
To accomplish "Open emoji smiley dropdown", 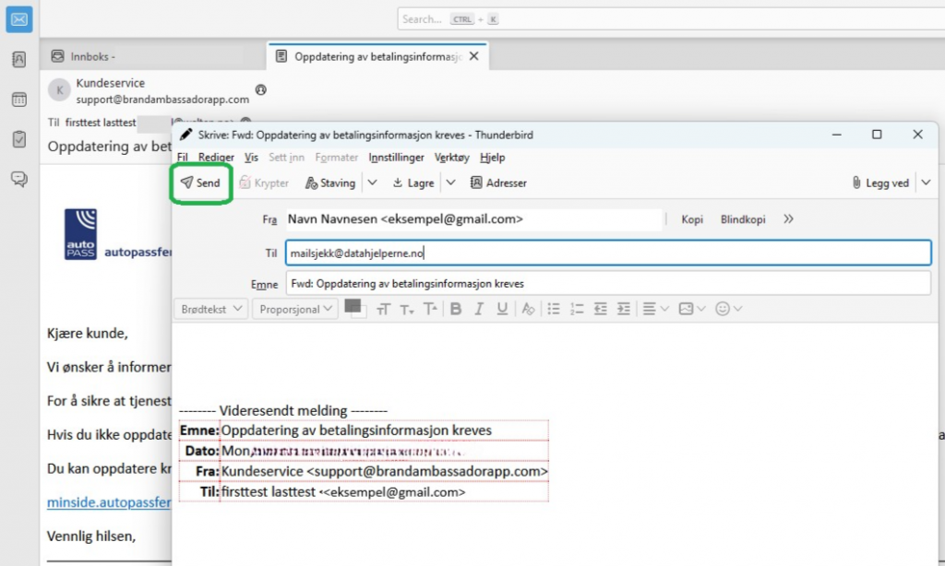I will point(728,309).
